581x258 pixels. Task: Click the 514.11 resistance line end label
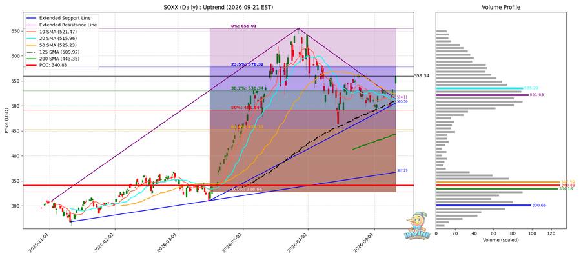(x=402, y=97)
